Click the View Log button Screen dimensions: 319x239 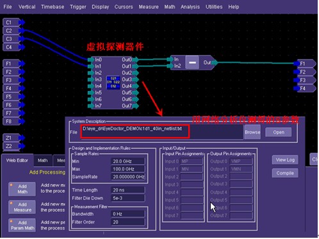pos(285,160)
